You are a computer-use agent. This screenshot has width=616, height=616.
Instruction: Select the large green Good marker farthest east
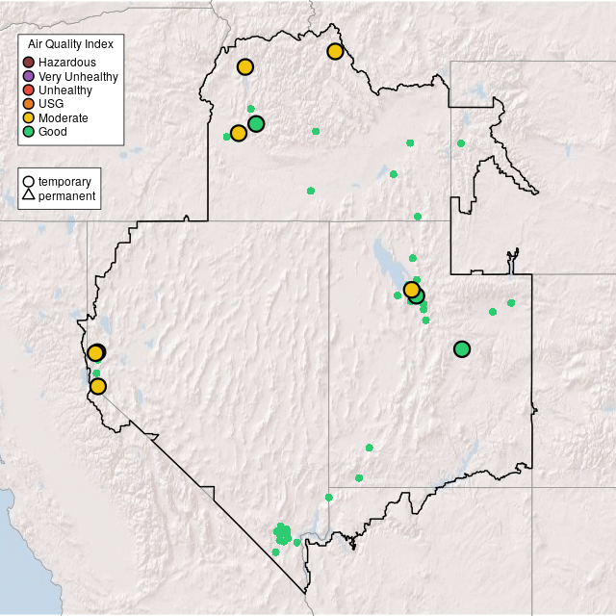pyautogui.click(x=462, y=349)
